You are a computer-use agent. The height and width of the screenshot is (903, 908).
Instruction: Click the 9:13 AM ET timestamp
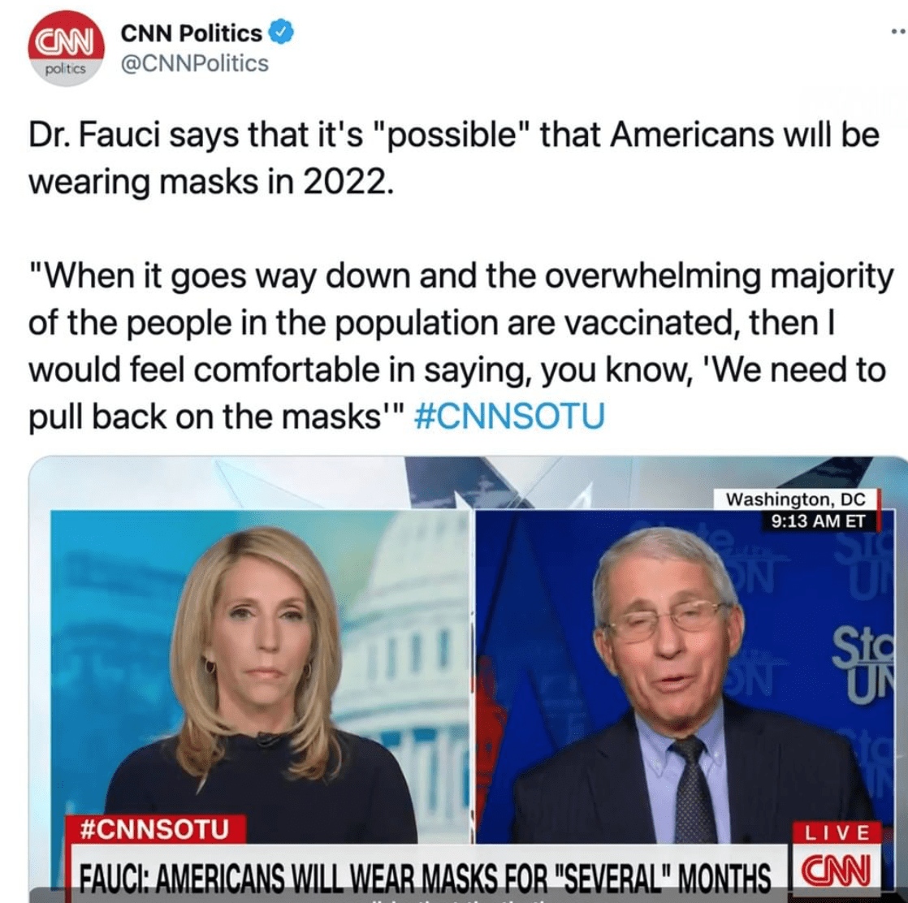point(817,521)
